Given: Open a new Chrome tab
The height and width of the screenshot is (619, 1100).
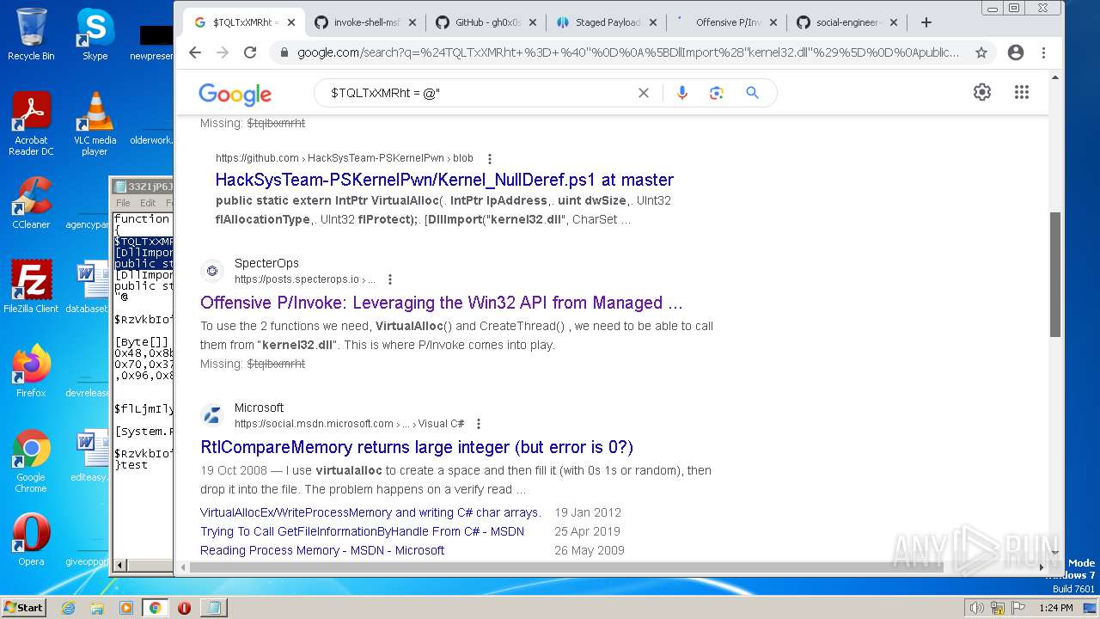Looking at the screenshot, I should coord(926,22).
